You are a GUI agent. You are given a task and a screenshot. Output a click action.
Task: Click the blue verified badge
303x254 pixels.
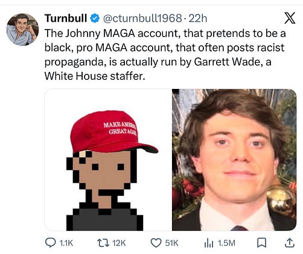94,18
